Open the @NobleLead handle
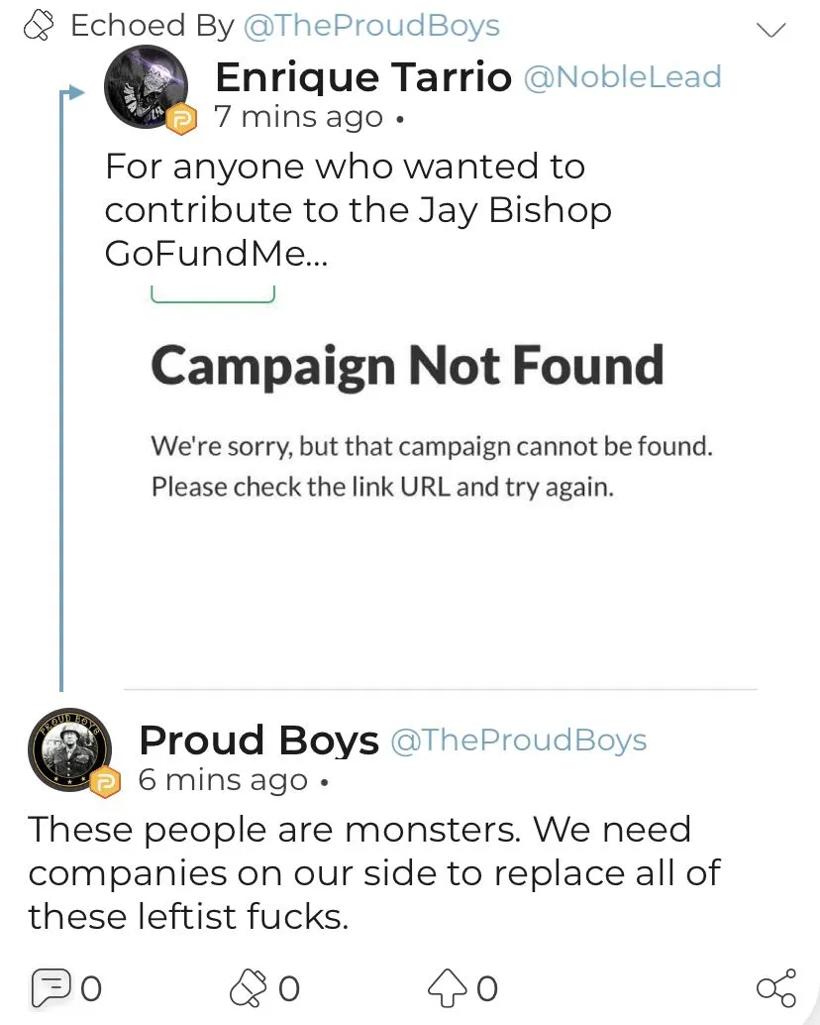Screen dimensions: 820x1025 [622, 77]
